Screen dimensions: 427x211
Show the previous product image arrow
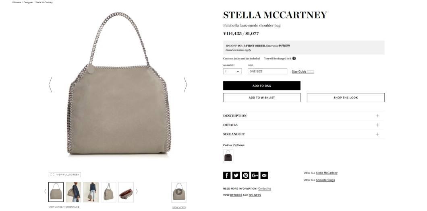click(50, 85)
